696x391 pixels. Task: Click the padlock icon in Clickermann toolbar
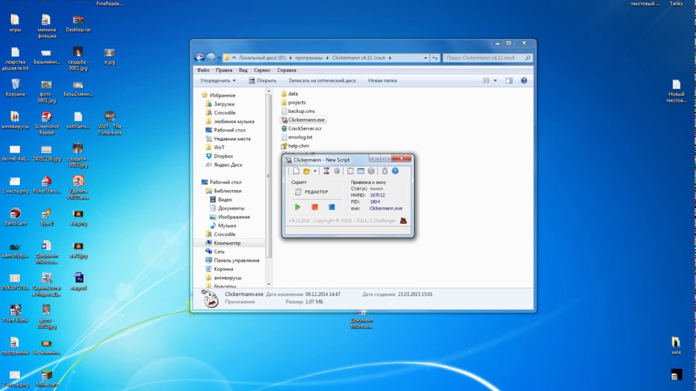384,171
